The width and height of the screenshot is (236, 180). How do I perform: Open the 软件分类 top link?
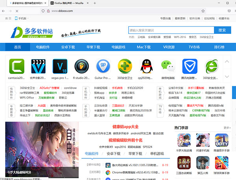(x=195, y=18)
